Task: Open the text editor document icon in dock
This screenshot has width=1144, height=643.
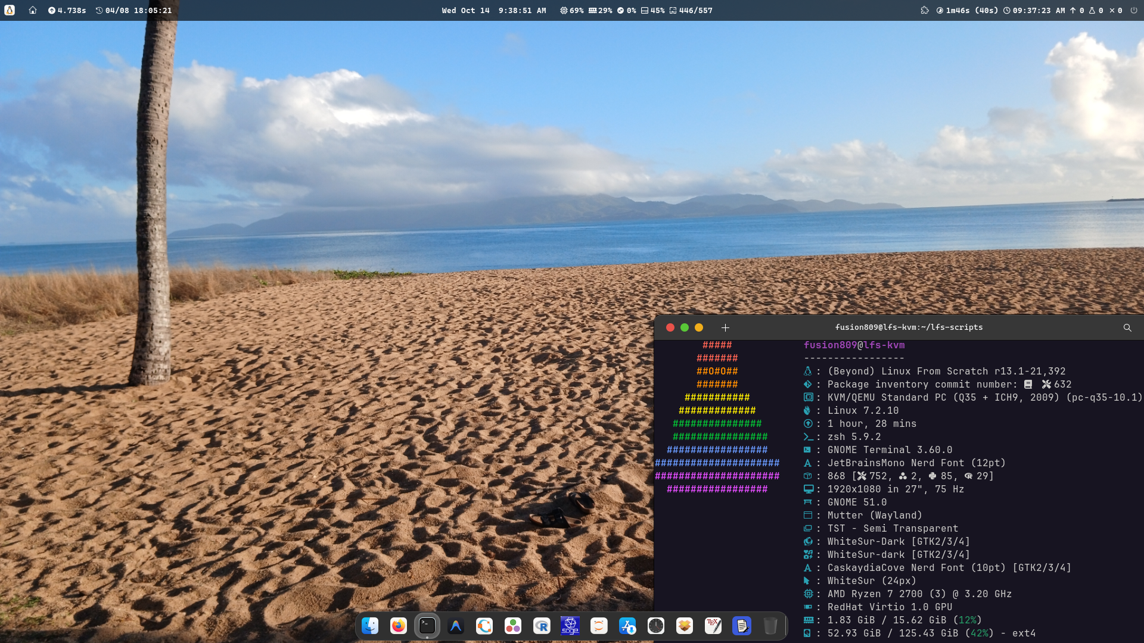Action: click(742, 626)
